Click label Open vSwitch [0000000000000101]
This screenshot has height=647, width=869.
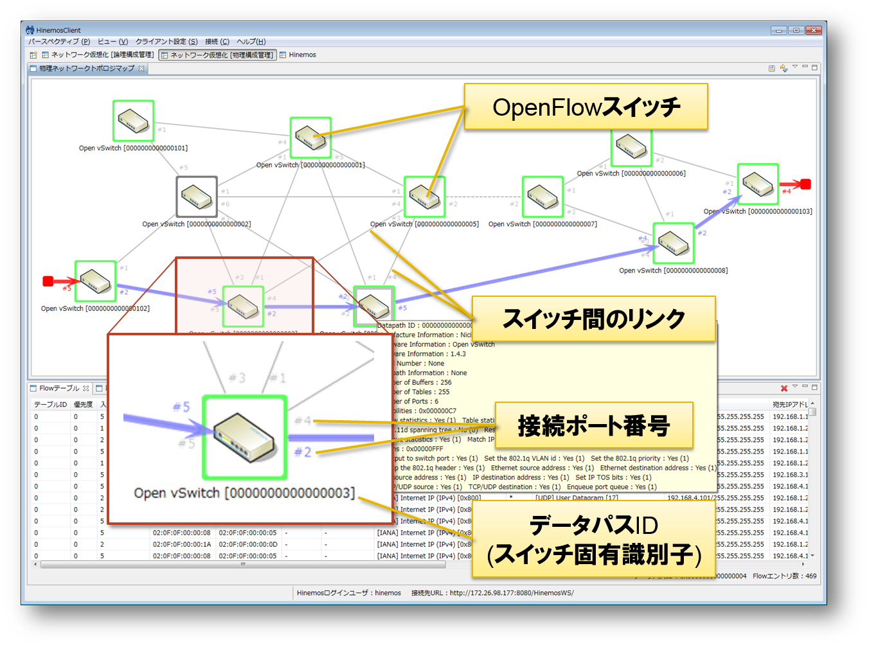[133, 148]
